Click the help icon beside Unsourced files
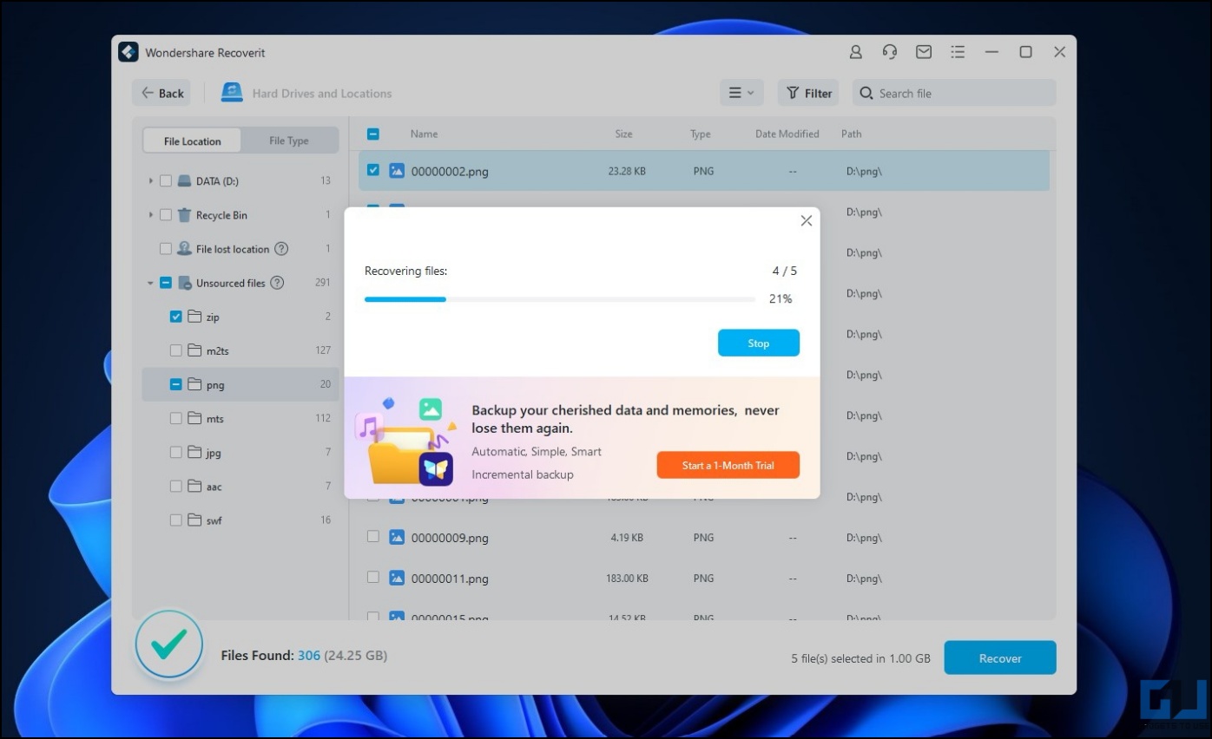1212x739 pixels. pos(277,283)
